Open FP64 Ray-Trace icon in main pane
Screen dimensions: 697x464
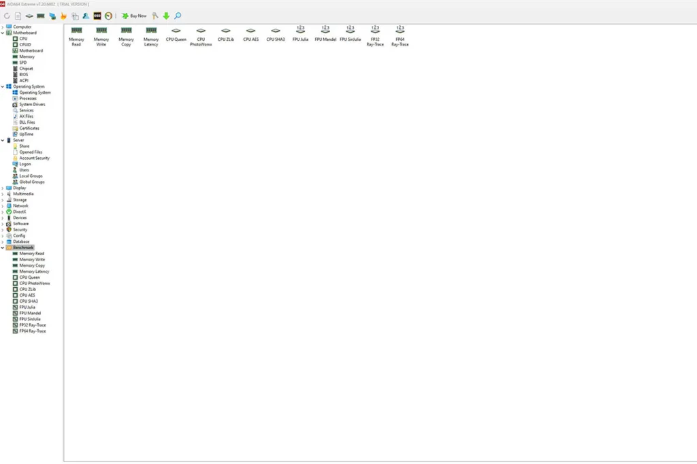[x=400, y=36]
